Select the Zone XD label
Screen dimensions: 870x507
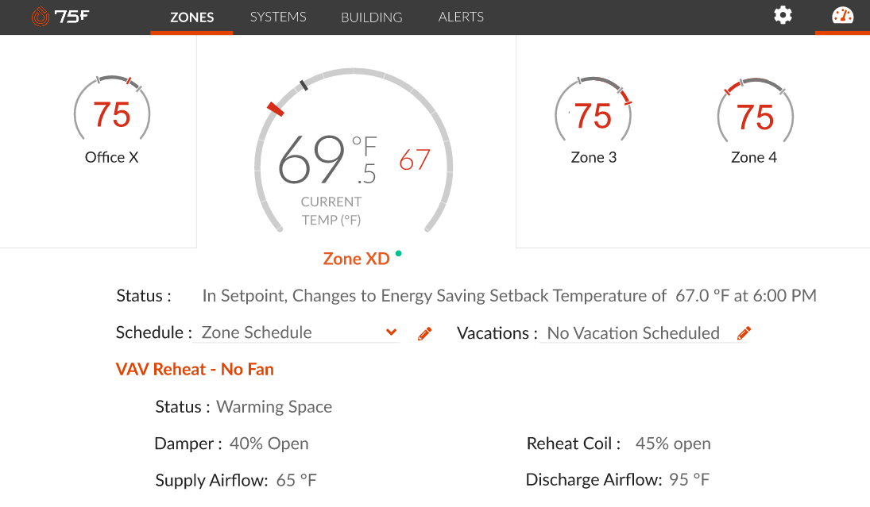357,258
